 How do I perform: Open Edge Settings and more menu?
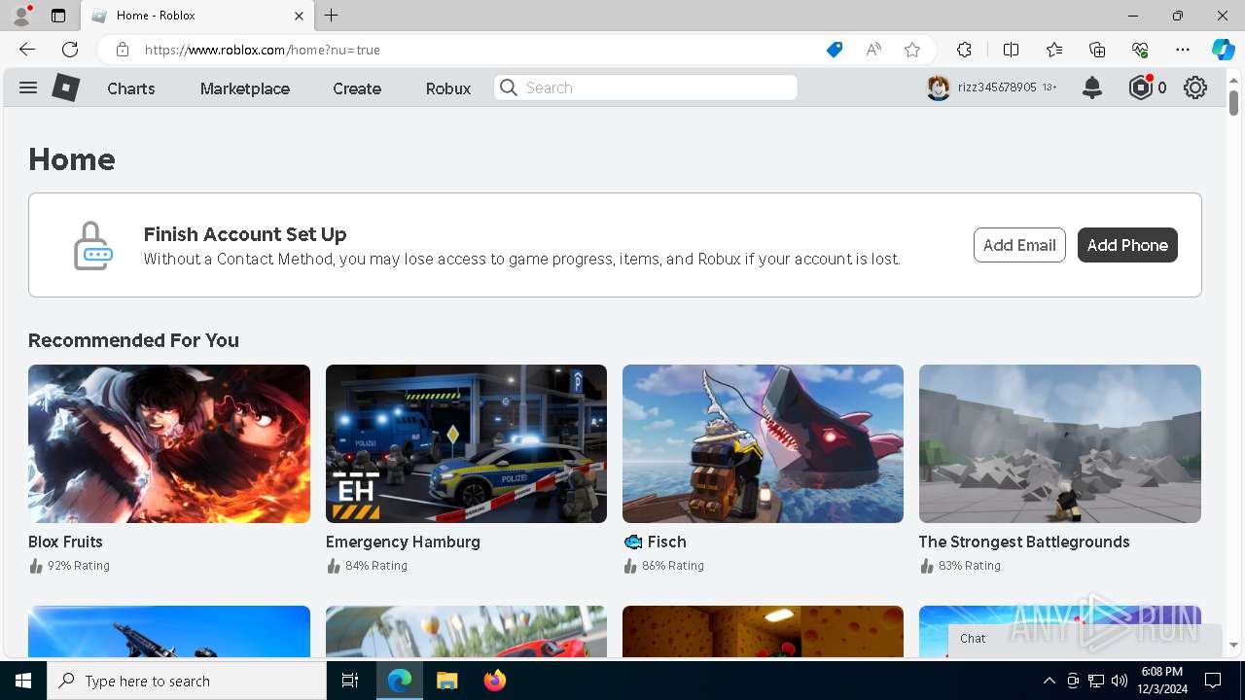[1183, 50]
